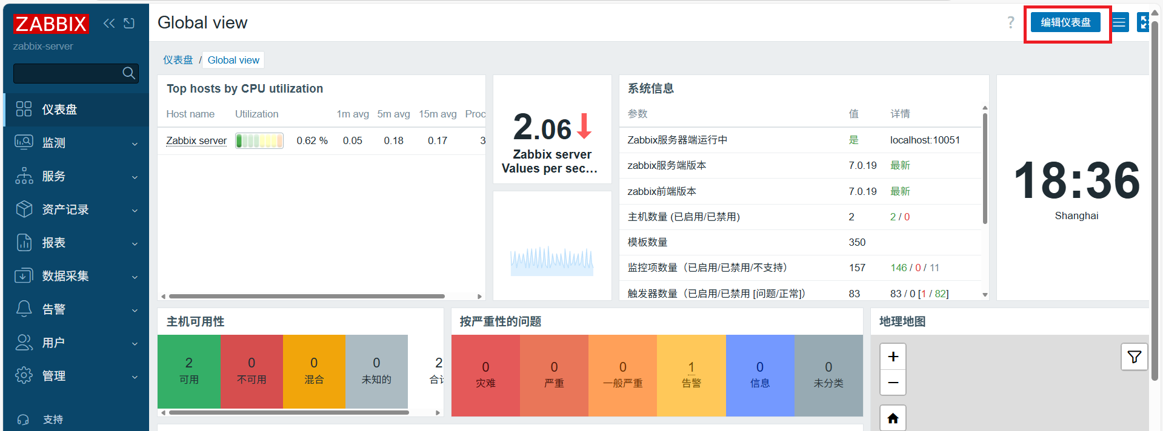
Task: Click the 'localhost:10051' detail text
Action: click(x=925, y=140)
